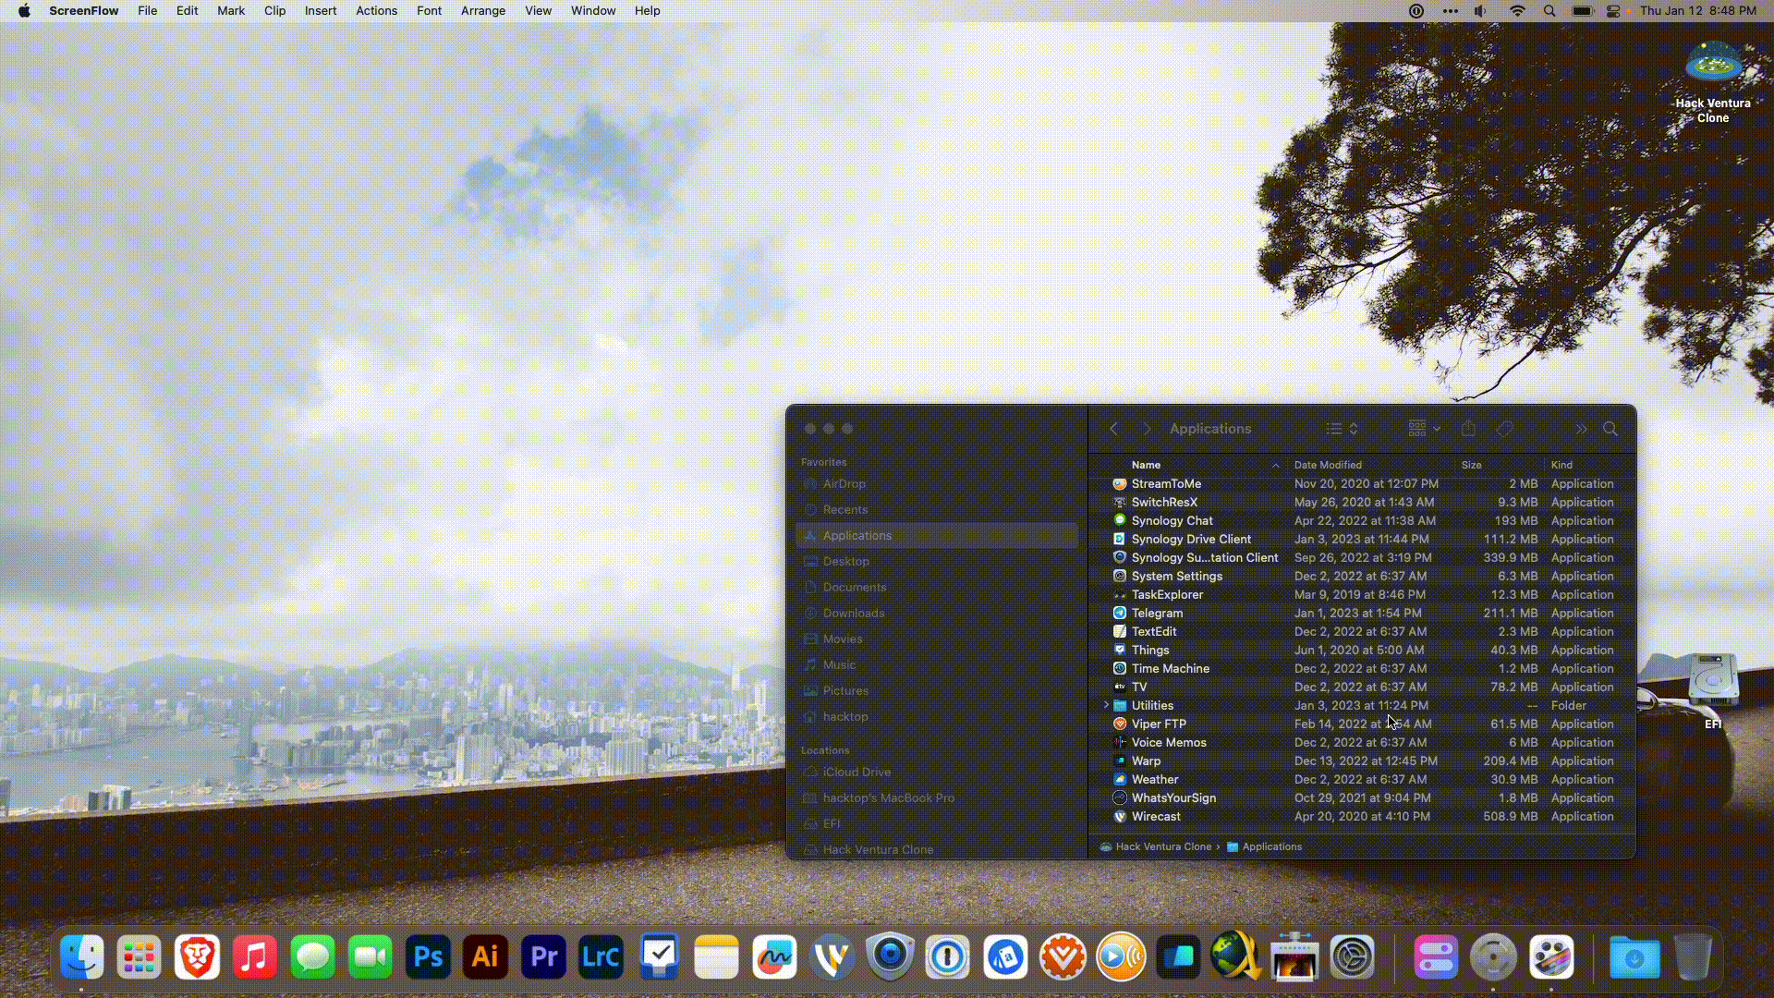Launch Warp terminal from the Dock
1774x998 pixels.
click(1179, 957)
